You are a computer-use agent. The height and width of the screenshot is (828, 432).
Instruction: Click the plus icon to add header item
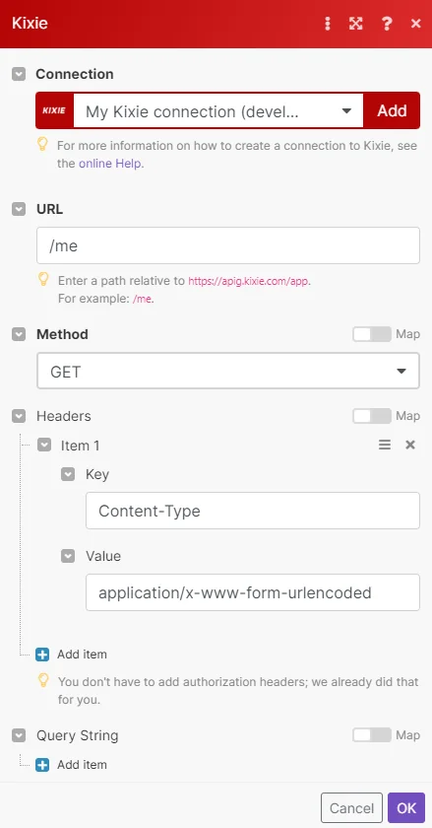click(42, 655)
